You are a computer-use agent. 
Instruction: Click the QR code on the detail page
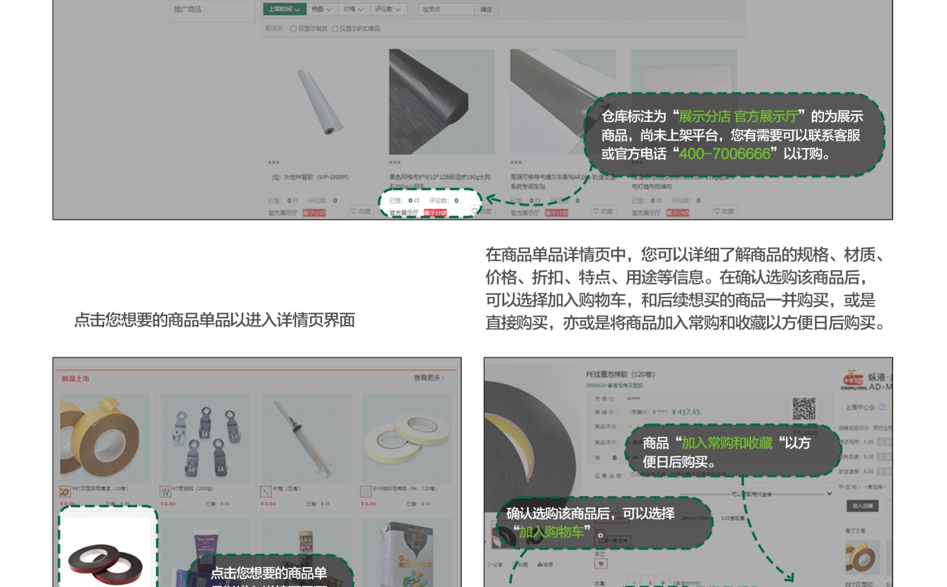point(804,409)
